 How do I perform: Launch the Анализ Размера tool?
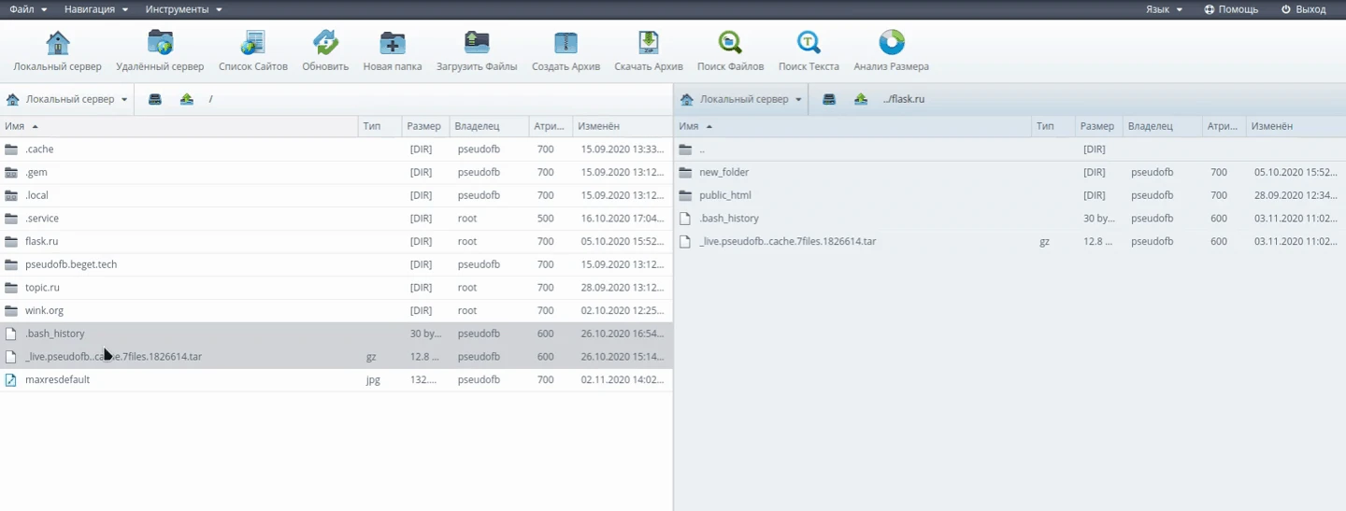891,44
